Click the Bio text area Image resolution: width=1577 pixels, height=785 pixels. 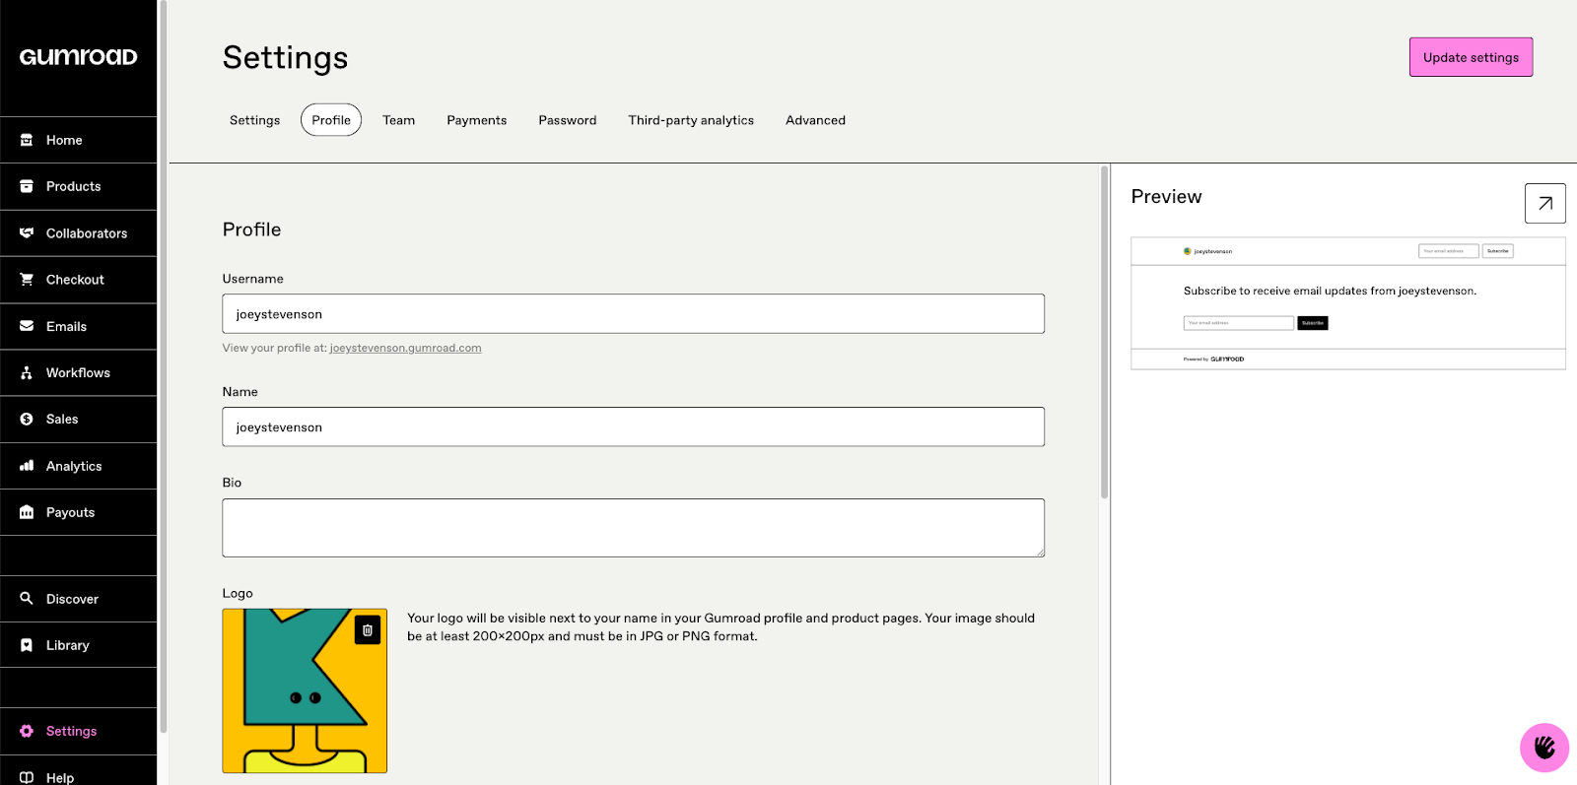pyautogui.click(x=633, y=528)
